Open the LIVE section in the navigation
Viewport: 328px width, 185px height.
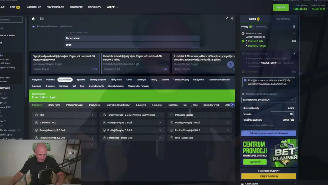pos(15,7)
